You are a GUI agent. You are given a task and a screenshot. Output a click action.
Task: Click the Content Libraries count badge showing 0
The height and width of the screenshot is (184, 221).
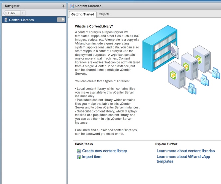coord(61,20)
